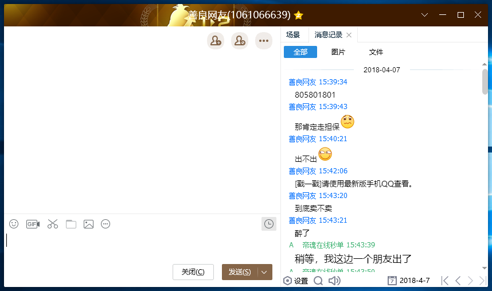This screenshot has width=492, height=291.
Task: Toggle the message history clock icon
Action: (x=269, y=224)
